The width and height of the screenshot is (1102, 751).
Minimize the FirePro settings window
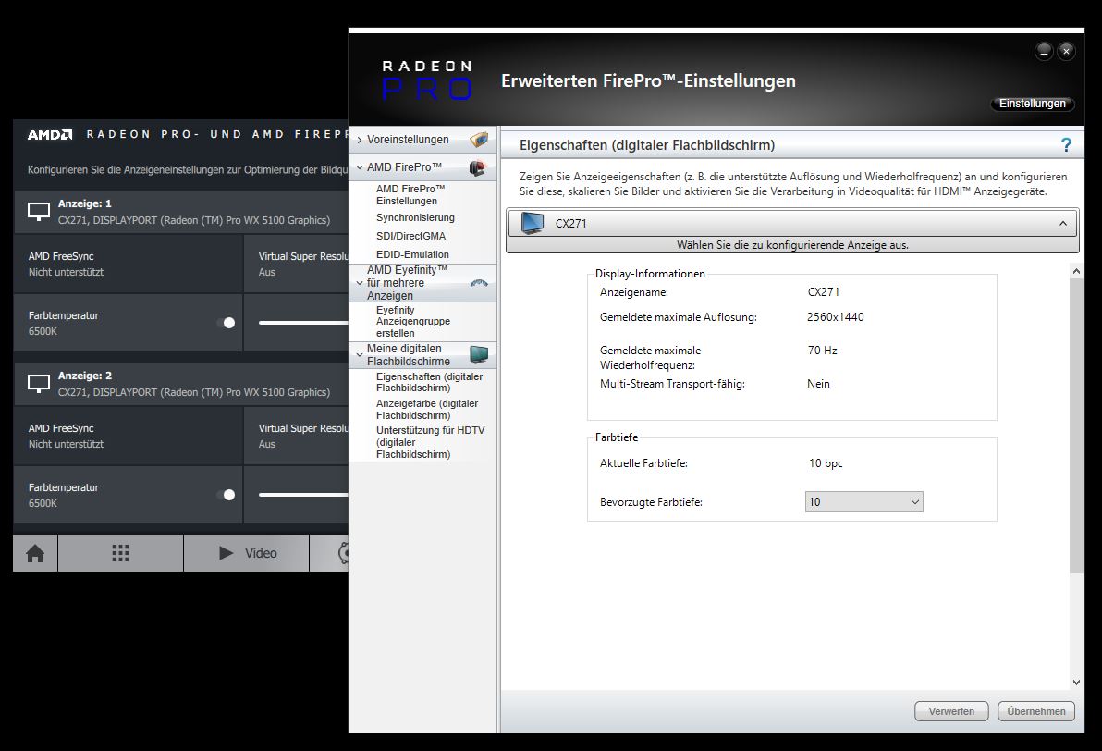click(1044, 51)
